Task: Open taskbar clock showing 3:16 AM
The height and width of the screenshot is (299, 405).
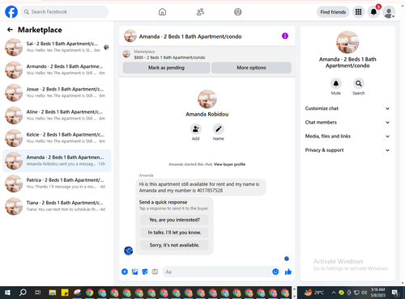Action: tap(378, 293)
